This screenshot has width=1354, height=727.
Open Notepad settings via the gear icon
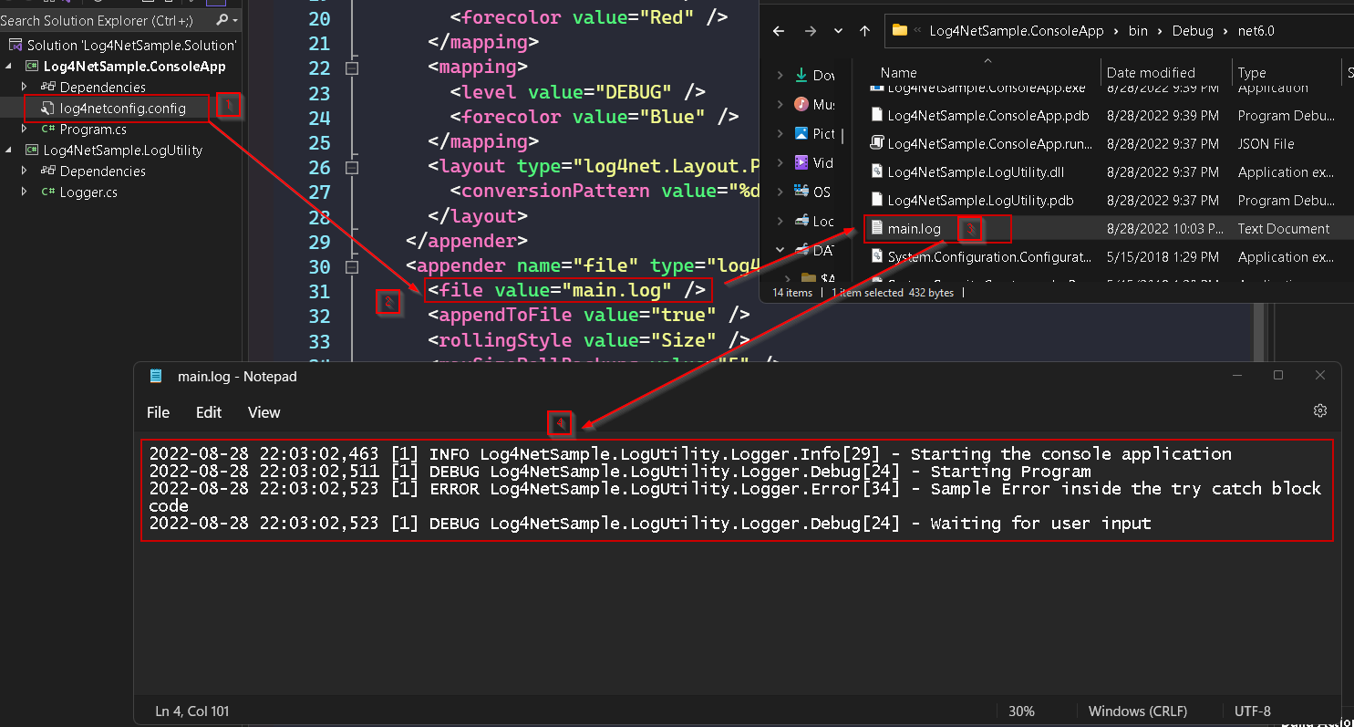click(x=1320, y=410)
